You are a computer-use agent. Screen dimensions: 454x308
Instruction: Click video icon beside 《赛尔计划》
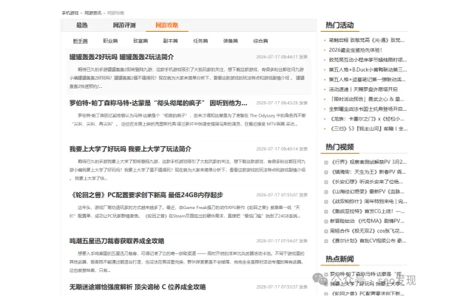[x=326, y=242]
